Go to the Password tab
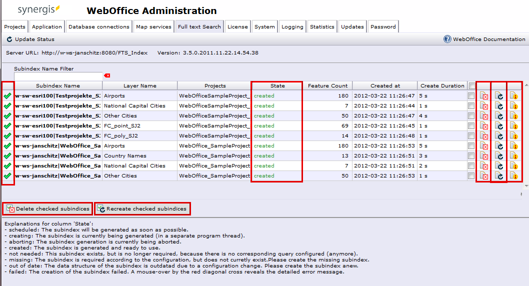529x286 pixels. (x=383, y=26)
